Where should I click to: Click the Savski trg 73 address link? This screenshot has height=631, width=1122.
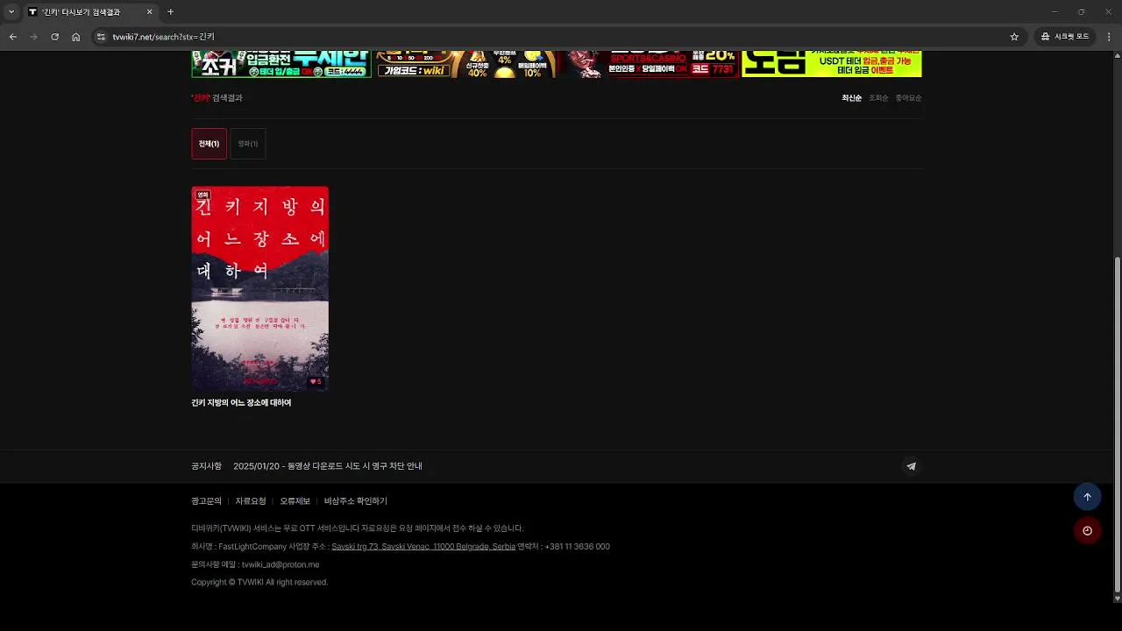click(423, 547)
